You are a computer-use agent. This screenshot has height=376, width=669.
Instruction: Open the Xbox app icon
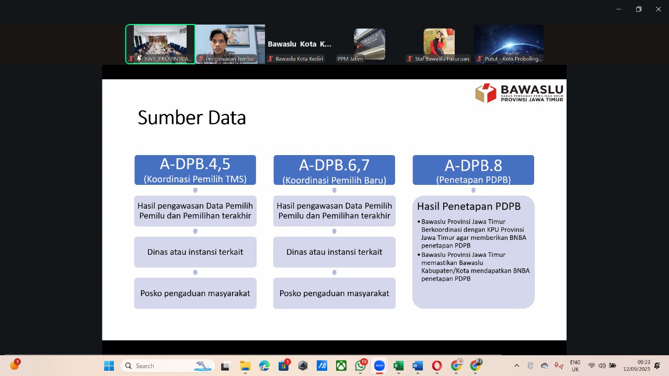(341, 366)
